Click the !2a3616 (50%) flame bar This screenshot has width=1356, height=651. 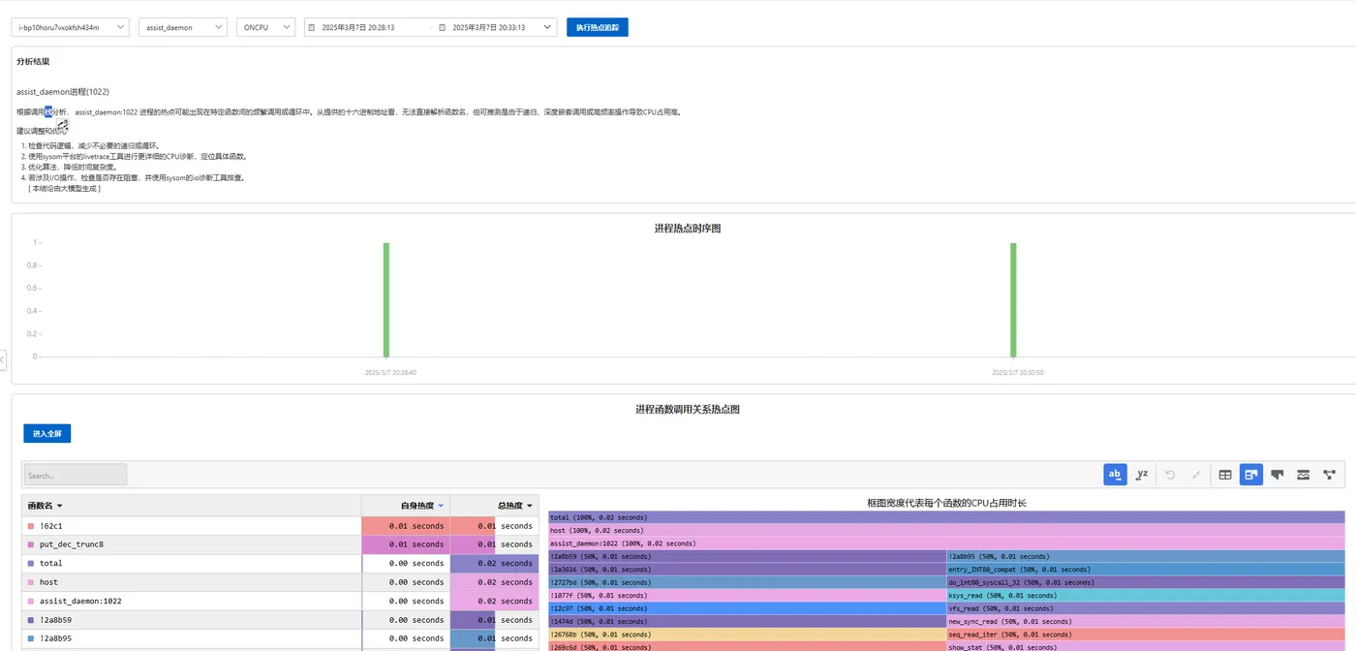click(747, 570)
